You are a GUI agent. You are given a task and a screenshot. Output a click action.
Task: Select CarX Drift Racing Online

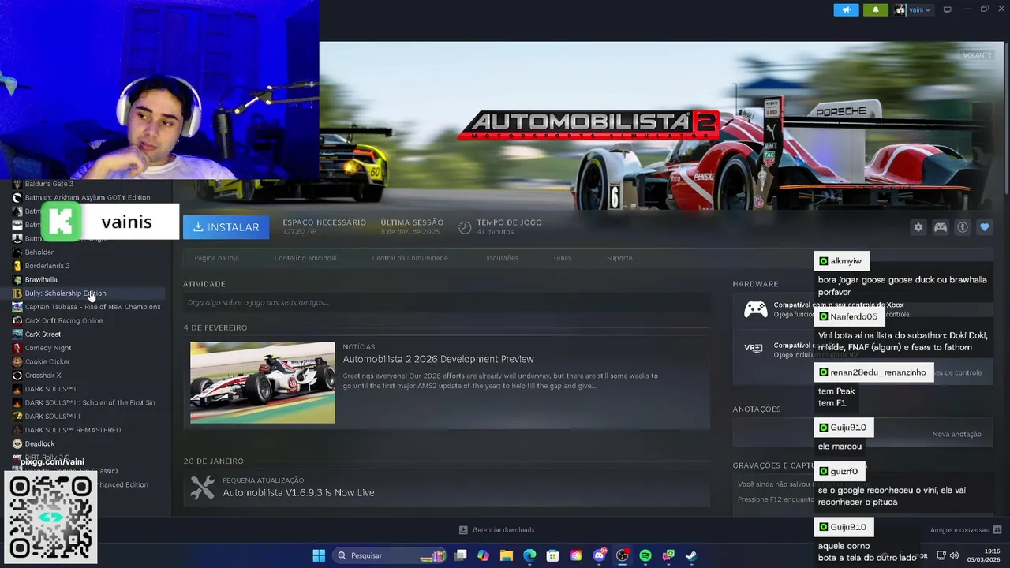click(x=63, y=320)
